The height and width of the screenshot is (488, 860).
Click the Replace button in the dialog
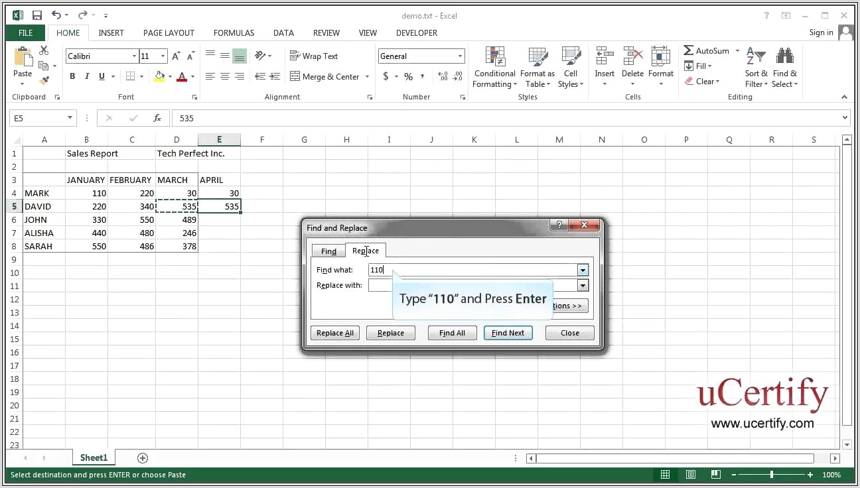point(391,333)
